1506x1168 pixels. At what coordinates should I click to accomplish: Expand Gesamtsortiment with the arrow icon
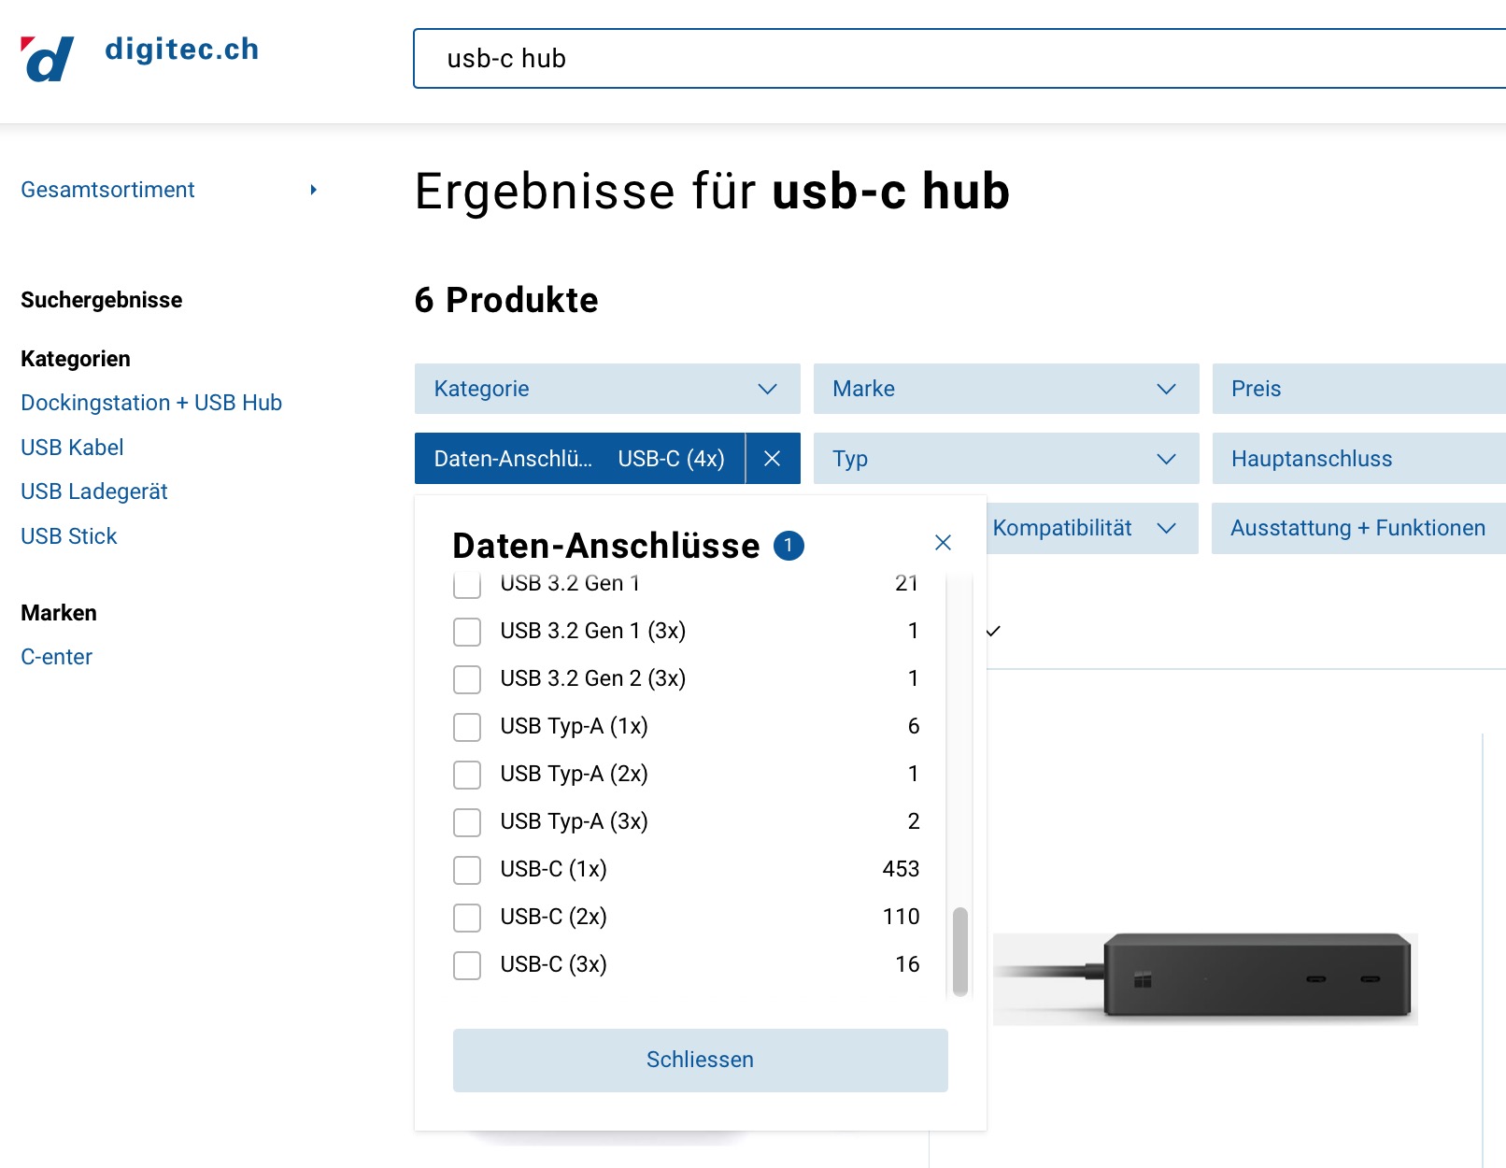(x=314, y=190)
